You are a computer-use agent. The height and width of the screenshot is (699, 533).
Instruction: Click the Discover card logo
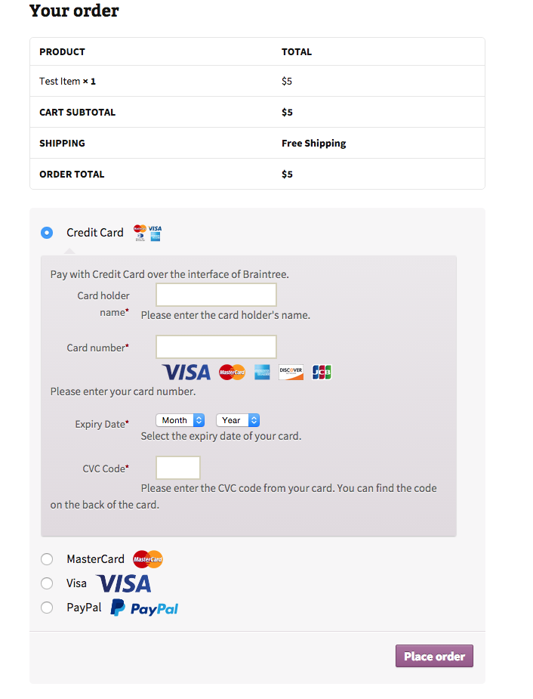[291, 373]
